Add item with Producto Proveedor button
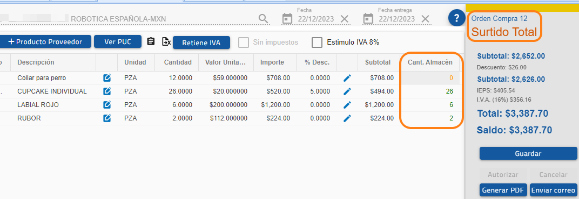 (x=45, y=41)
